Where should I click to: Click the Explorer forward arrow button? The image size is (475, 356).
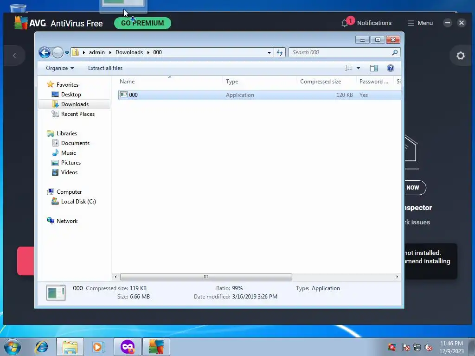coord(58,53)
